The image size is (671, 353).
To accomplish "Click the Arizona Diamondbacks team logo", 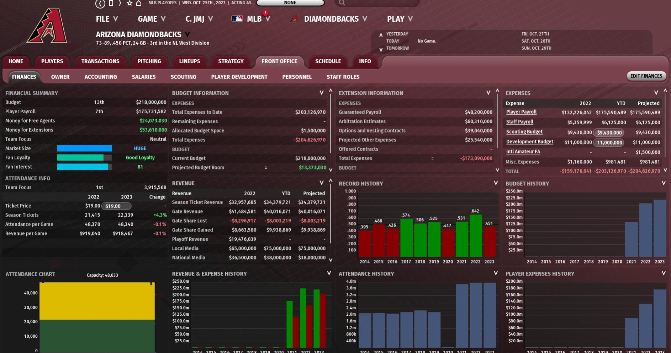I will [48, 27].
